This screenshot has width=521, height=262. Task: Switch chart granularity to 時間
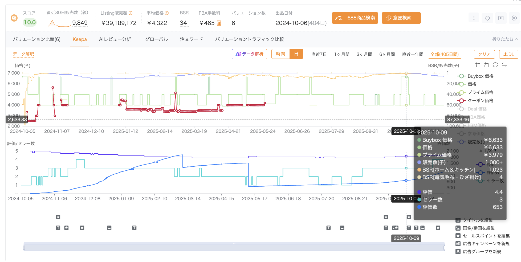(x=280, y=54)
